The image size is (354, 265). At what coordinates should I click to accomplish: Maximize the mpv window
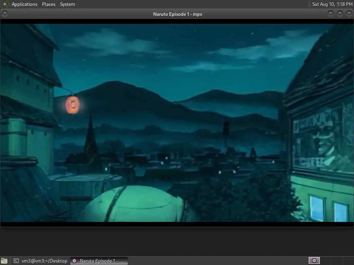point(339,14)
